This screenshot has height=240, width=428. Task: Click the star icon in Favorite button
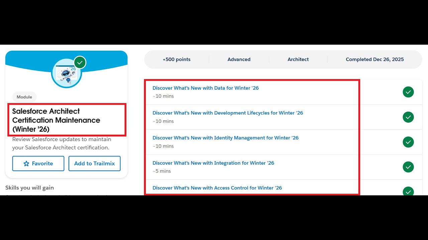click(26, 164)
